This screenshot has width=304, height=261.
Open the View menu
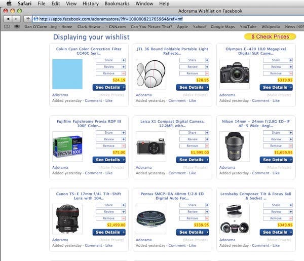[71, 4]
